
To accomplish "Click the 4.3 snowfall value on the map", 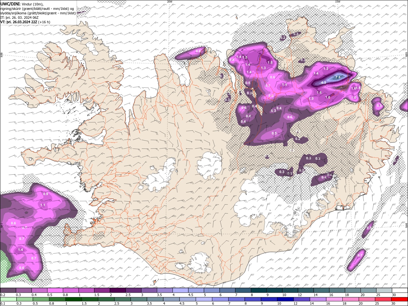I will pyautogui.click(x=324, y=83).
